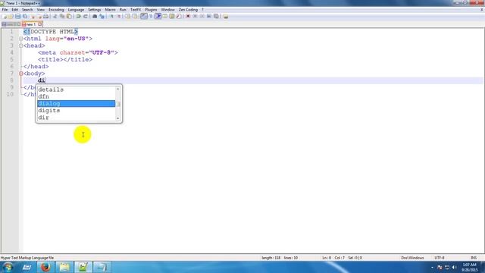
Task: Select 'digits' in the autocomplete list
Action: [76, 111]
